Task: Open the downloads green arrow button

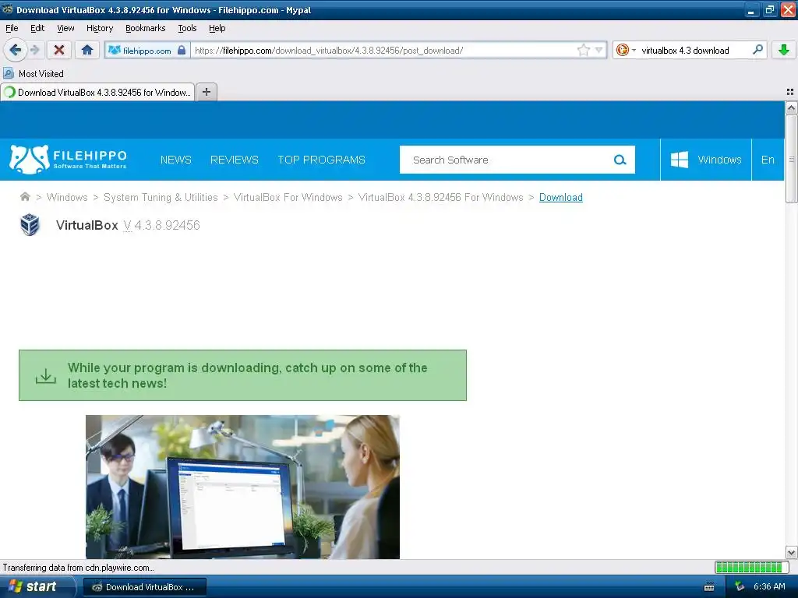Action: [784, 50]
